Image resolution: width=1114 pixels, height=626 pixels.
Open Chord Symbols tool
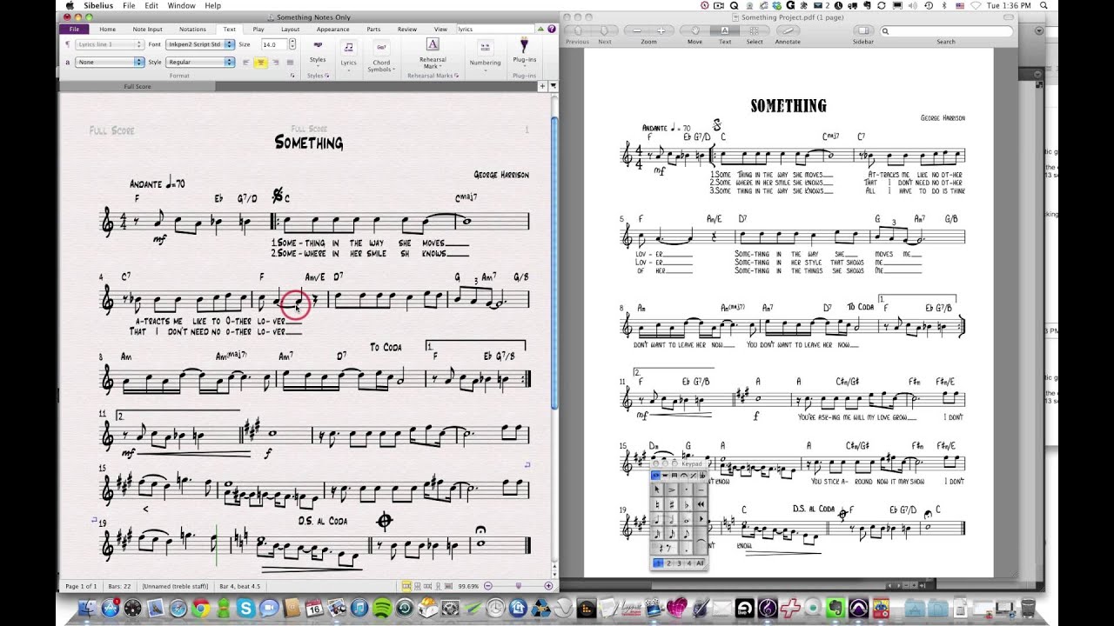point(381,54)
